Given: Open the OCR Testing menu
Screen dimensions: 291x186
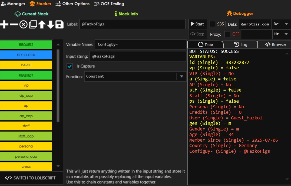Looking at the screenshot, I should (109, 4).
